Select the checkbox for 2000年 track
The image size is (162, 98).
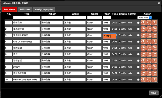coord(138,67)
